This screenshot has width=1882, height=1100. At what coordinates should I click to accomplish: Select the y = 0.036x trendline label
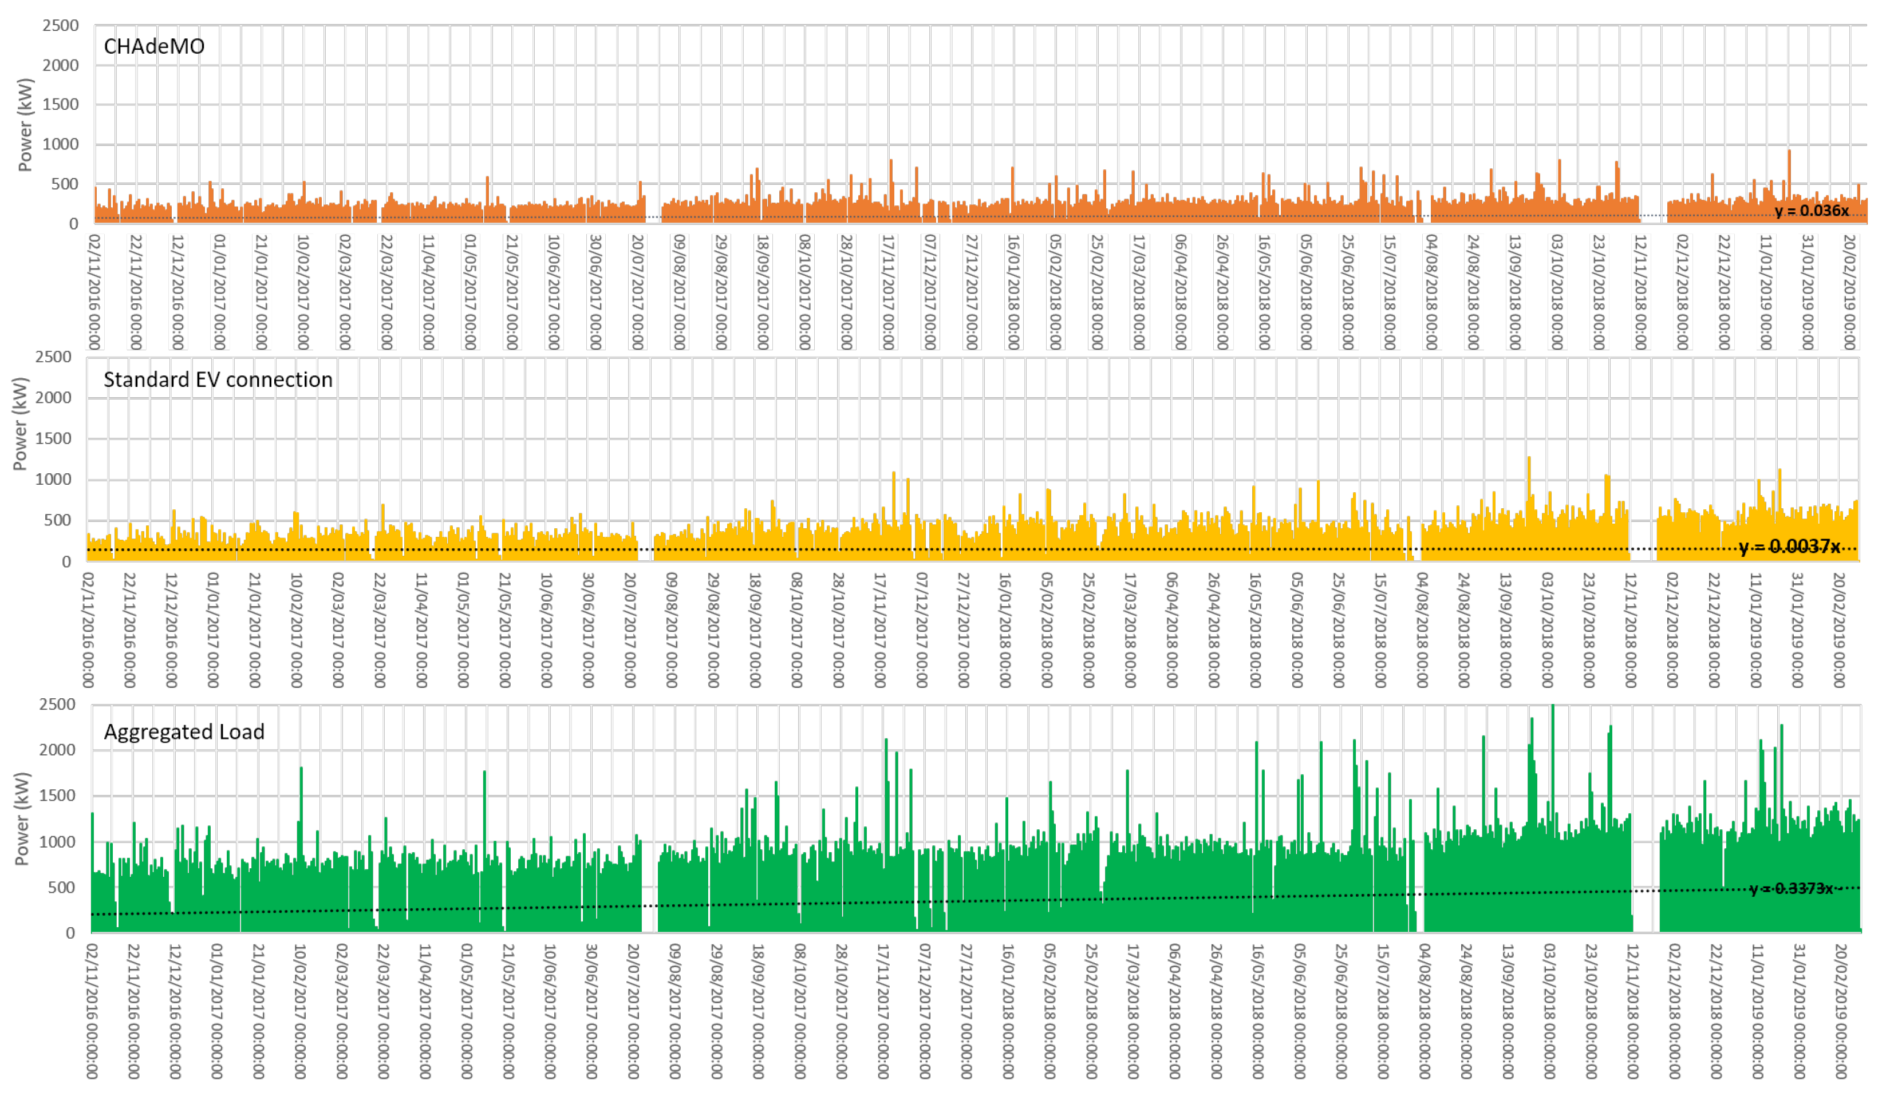click(x=1812, y=211)
